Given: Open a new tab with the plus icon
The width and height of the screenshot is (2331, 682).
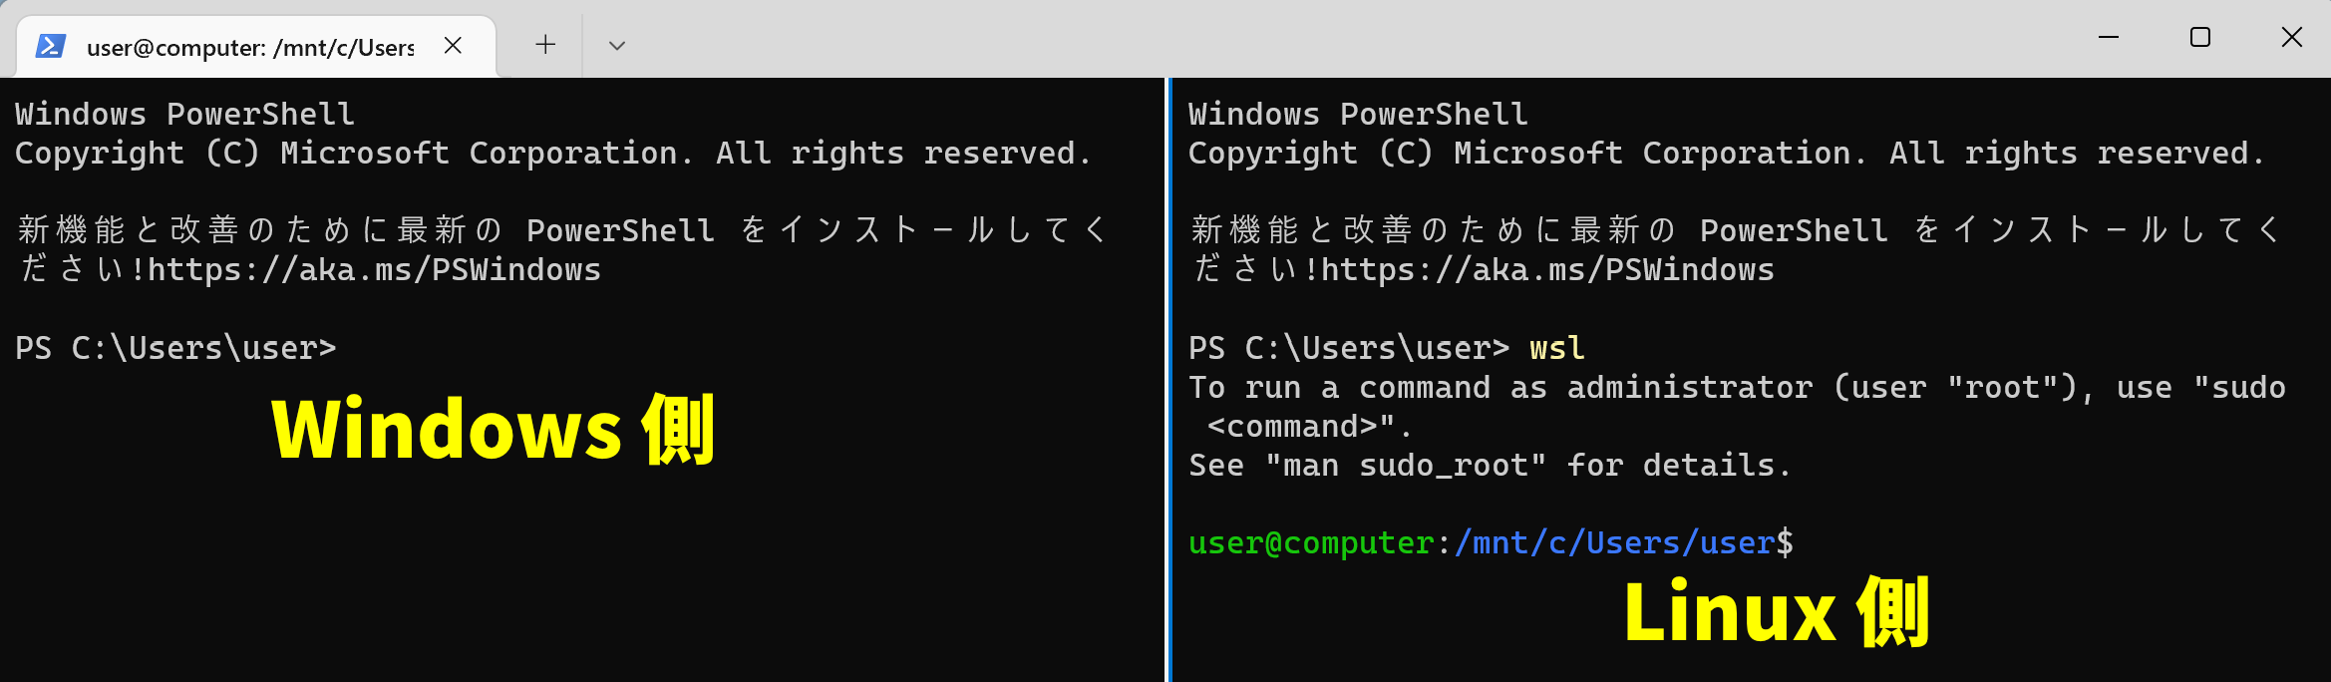Looking at the screenshot, I should tap(544, 44).
